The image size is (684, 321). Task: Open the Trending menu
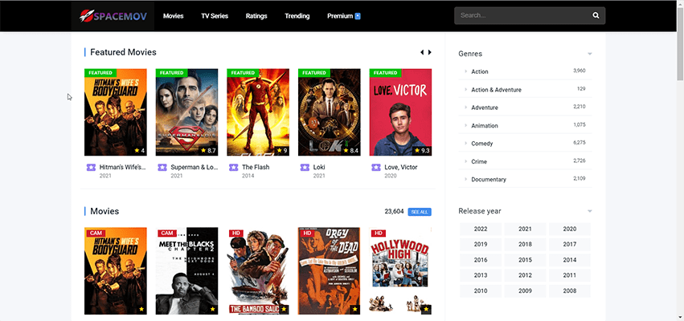click(297, 16)
